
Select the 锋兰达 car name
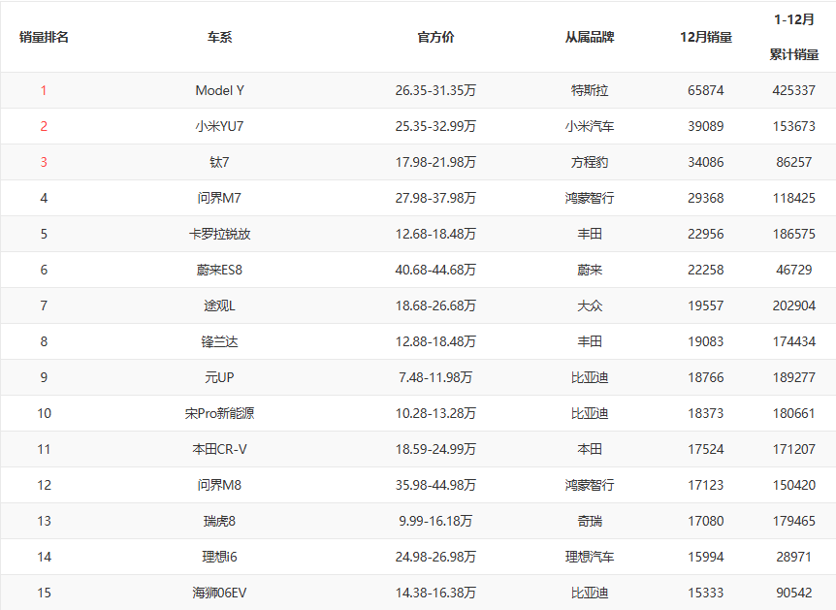point(219,341)
